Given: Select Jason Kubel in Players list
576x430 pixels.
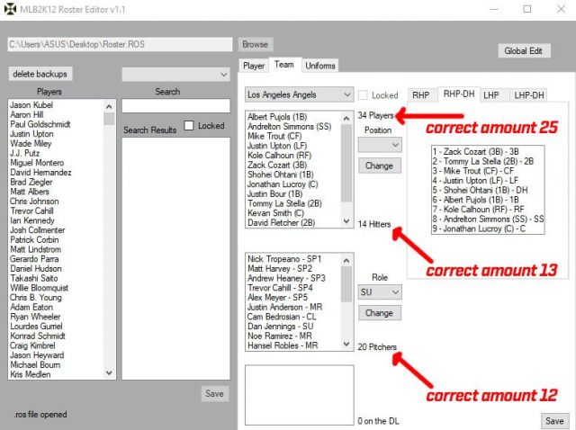Looking at the screenshot, I should (x=56, y=105).
